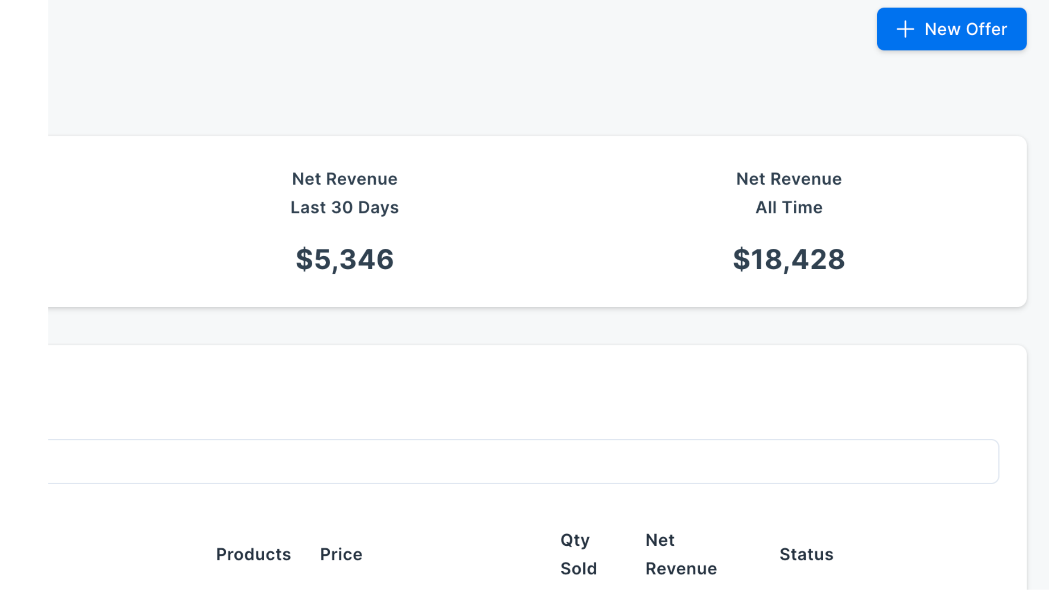The width and height of the screenshot is (1049, 590).
Task: Click the All Time text
Action: [789, 207]
